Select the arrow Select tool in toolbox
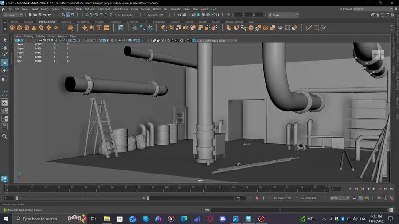 [x=4, y=40]
